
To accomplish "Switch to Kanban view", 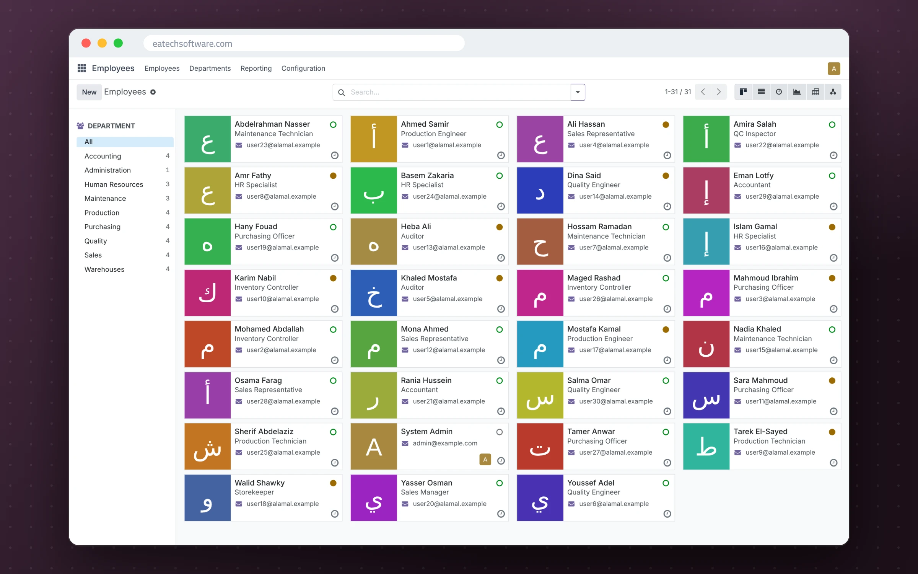I will pyautogui.click(x=743, y=92).
